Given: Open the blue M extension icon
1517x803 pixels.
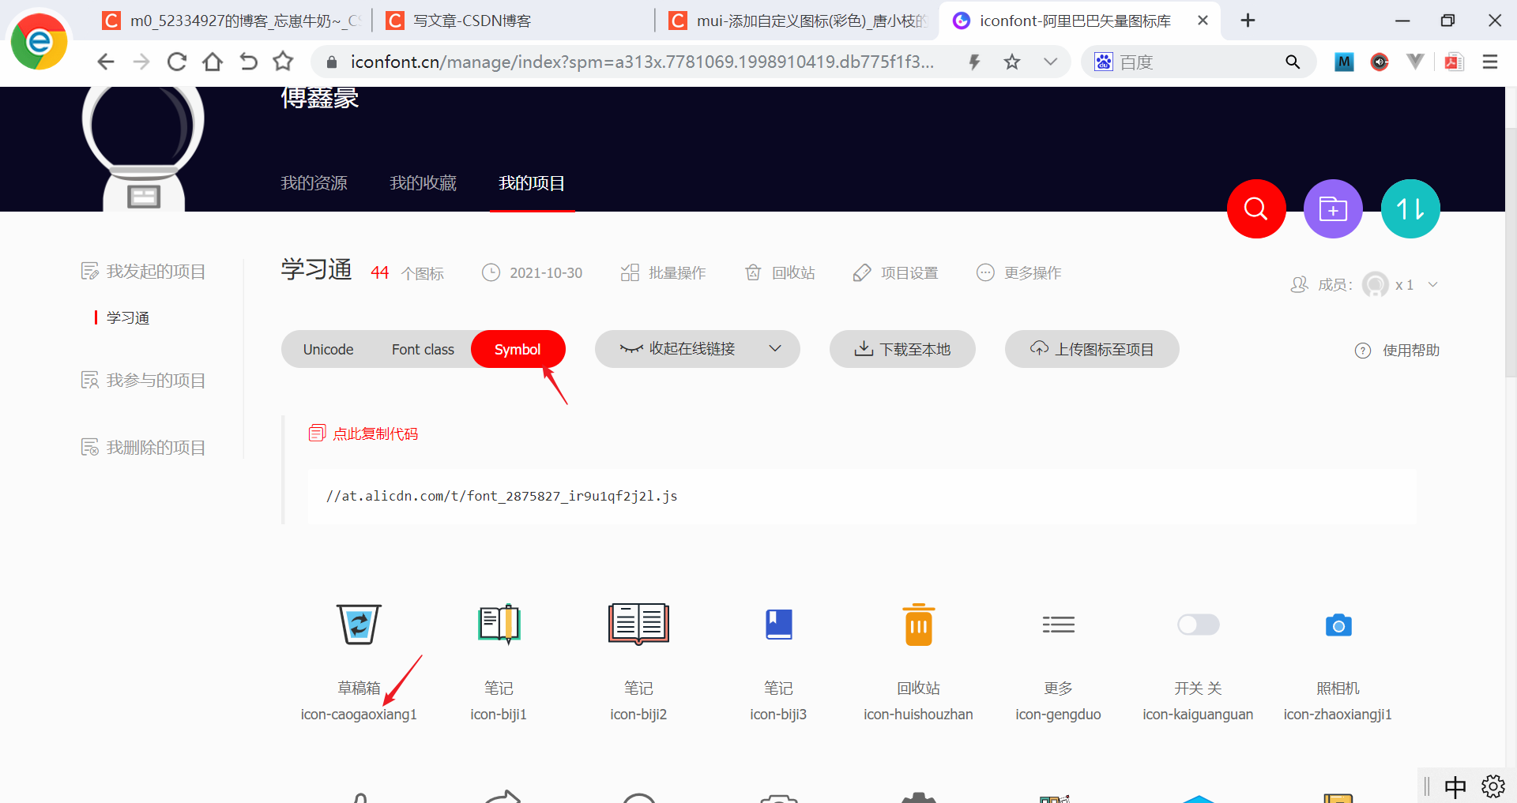Looking at the screenshot, I should 1344,62.
